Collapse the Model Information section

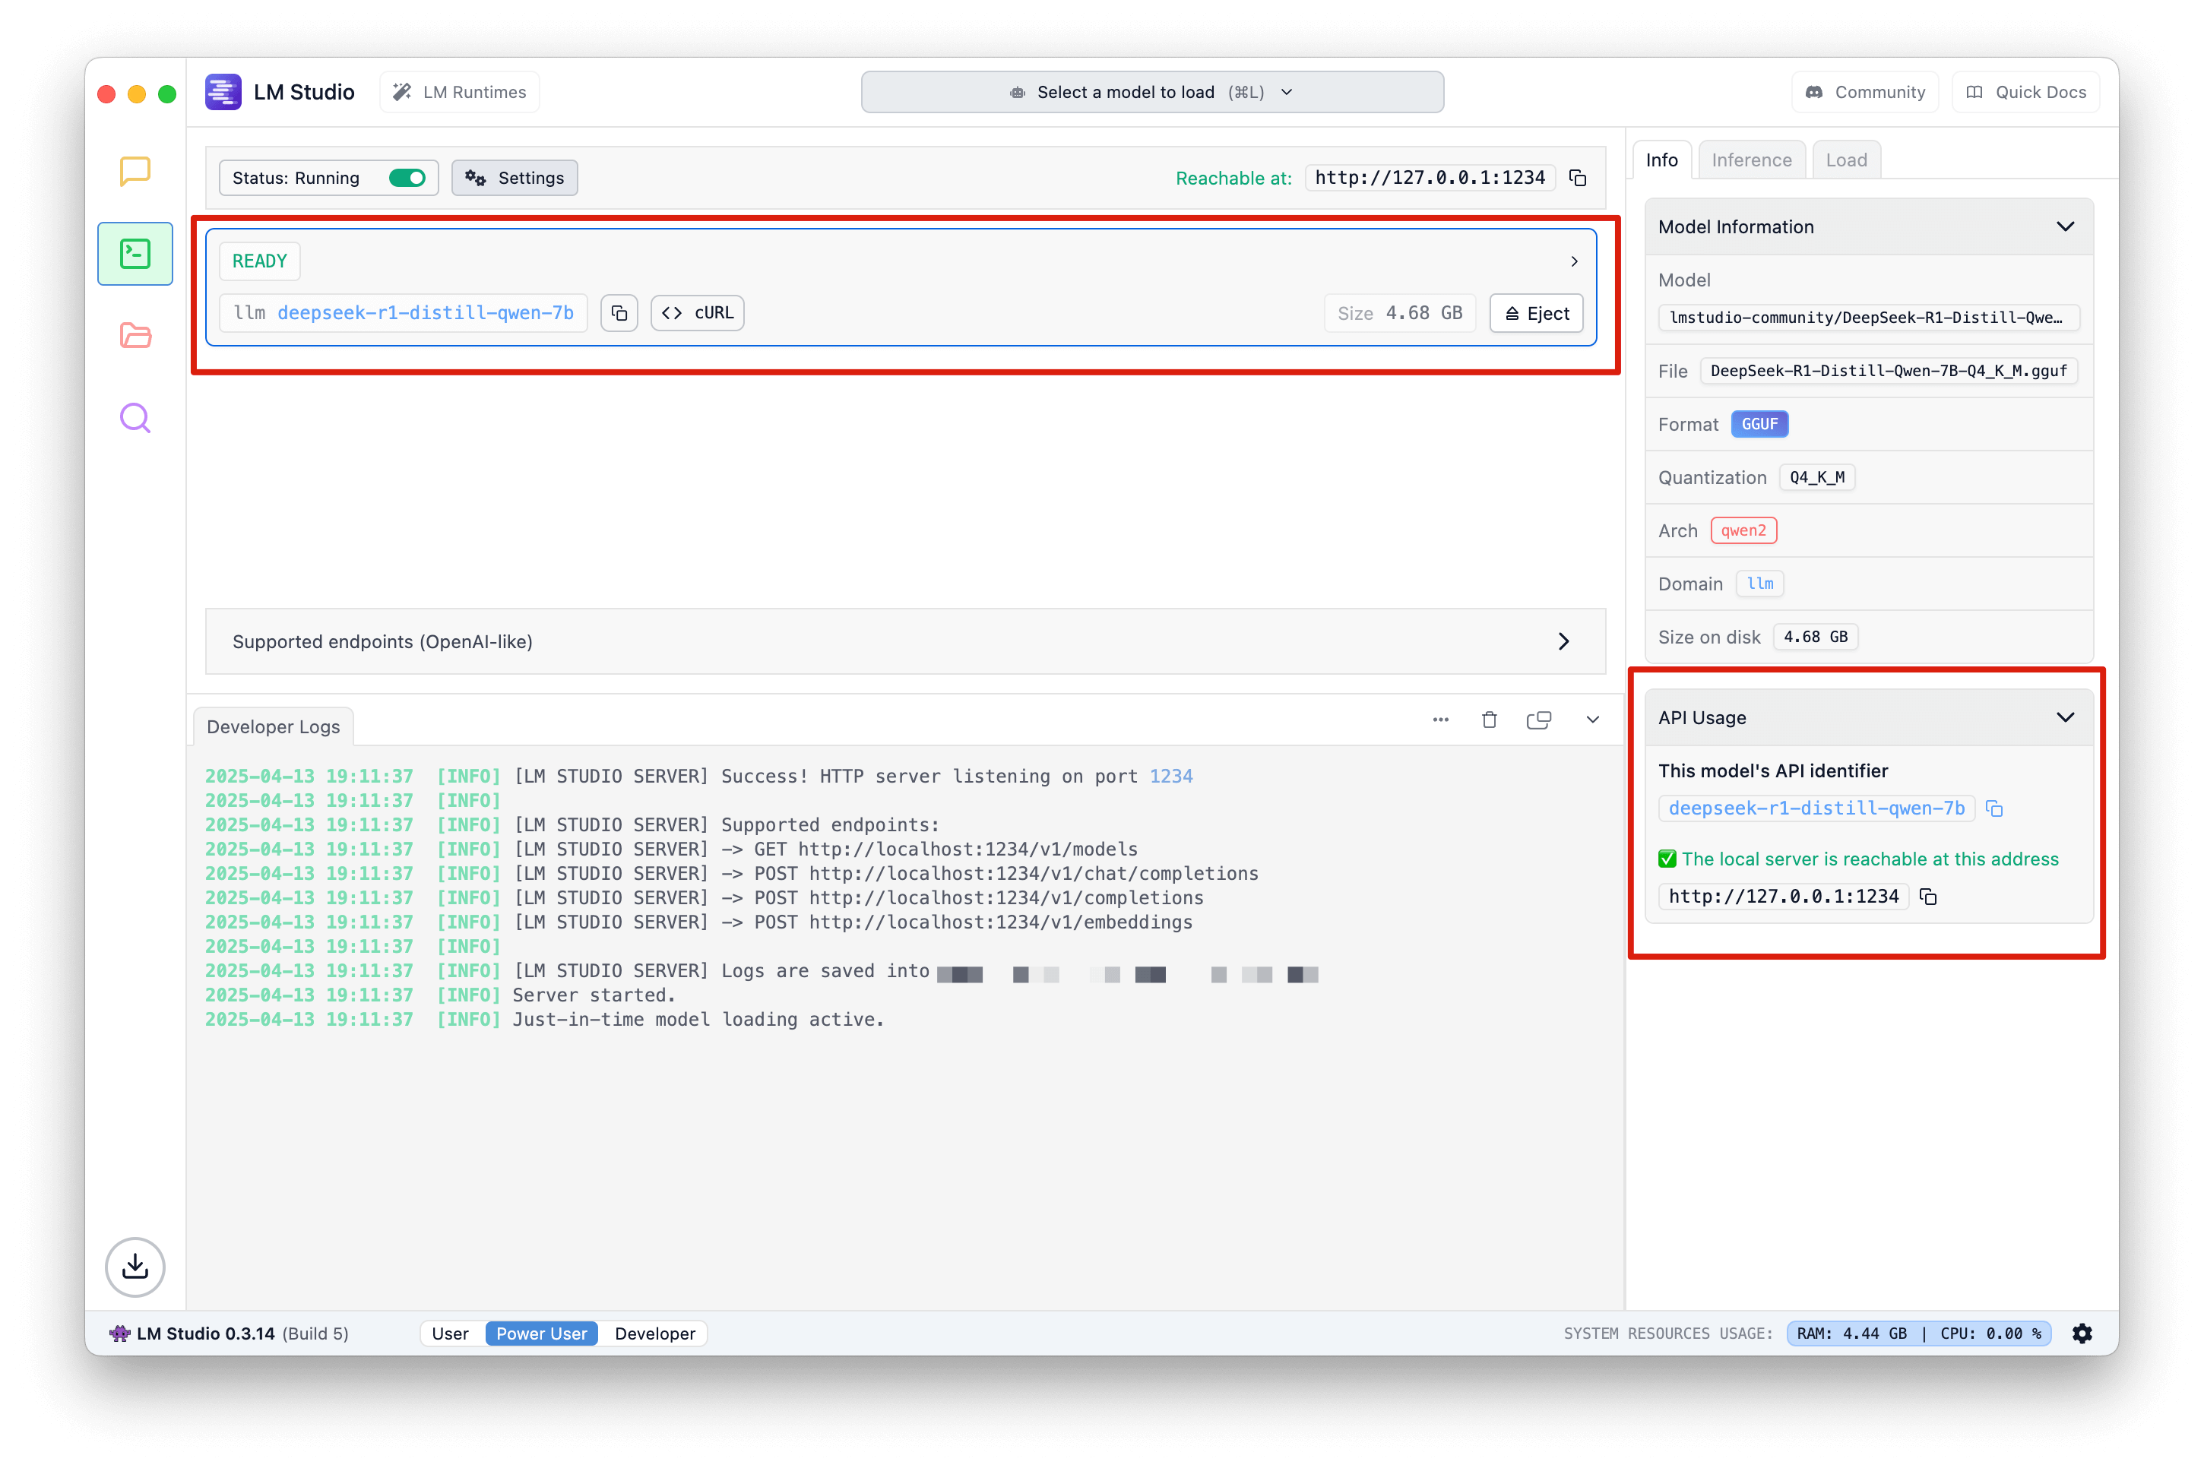click(x=2064, y=226)
